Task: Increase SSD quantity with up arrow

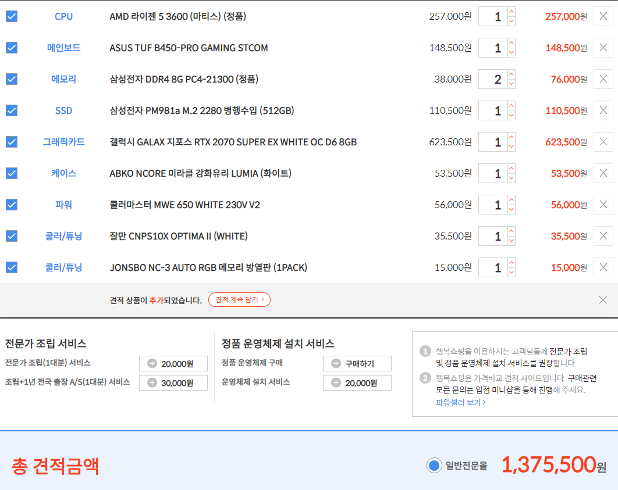Action: pyautogui.click(x=511, y=105)
